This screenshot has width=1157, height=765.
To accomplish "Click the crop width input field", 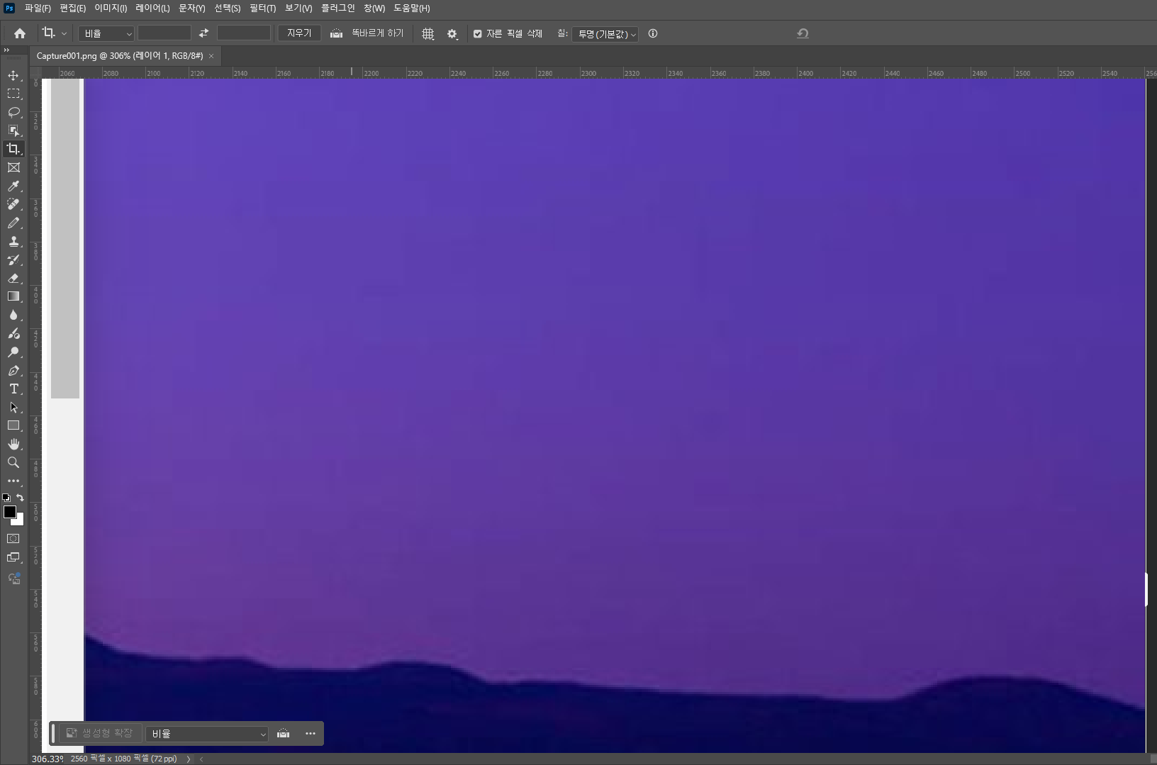I will pos(164,33).
